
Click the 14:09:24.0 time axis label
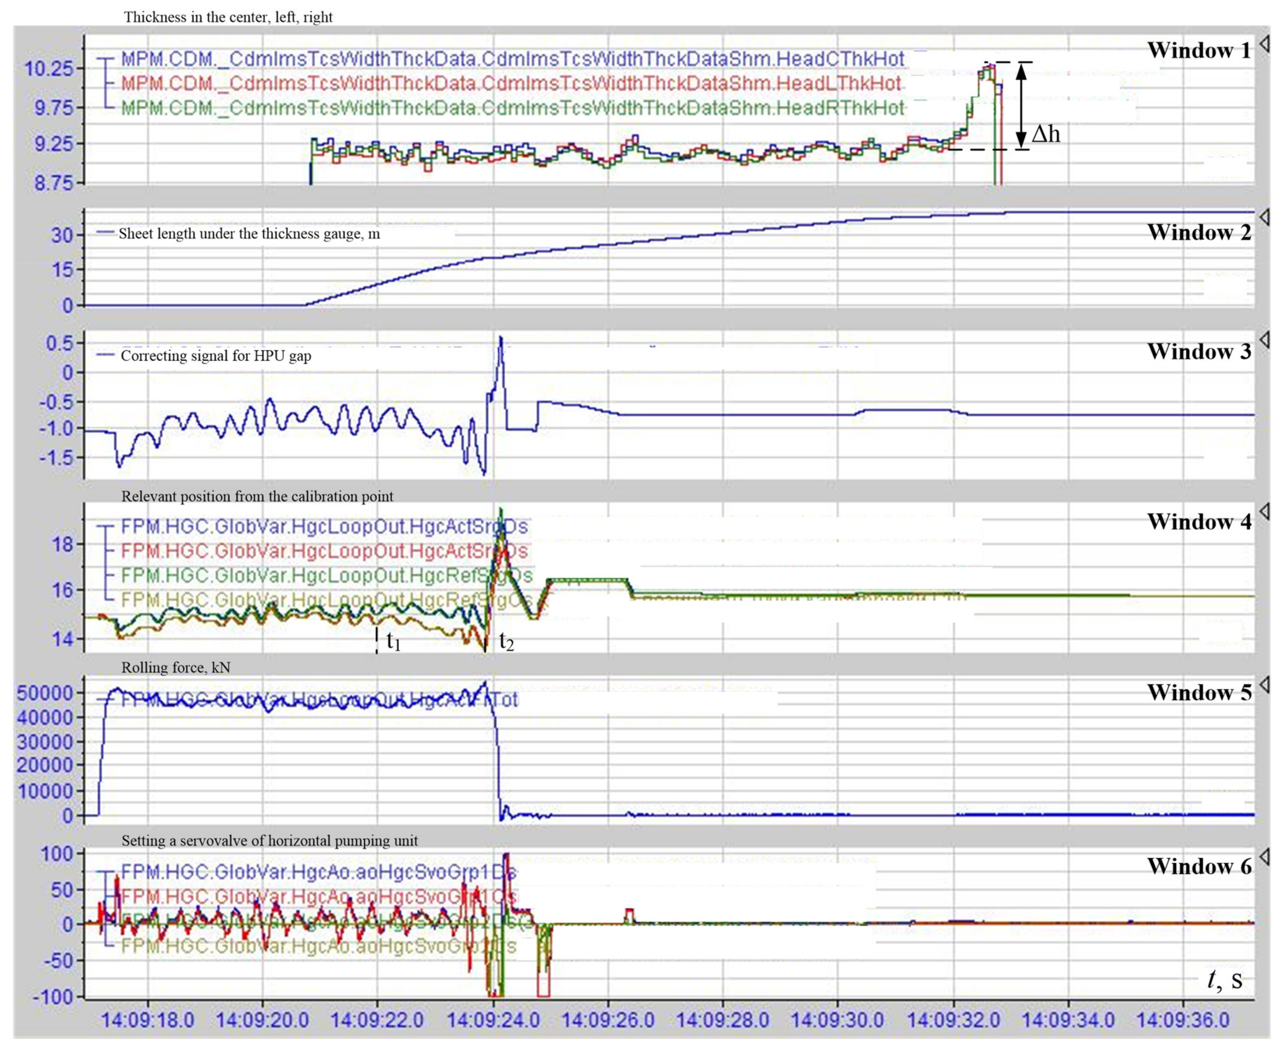tap(493, 1020)
